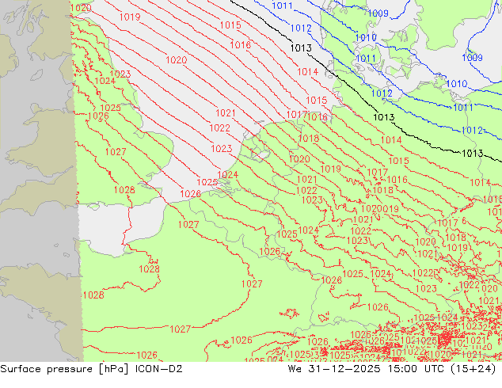Click the red 1027 label over eastern England

pyautogui.click(x=116, y=152)
